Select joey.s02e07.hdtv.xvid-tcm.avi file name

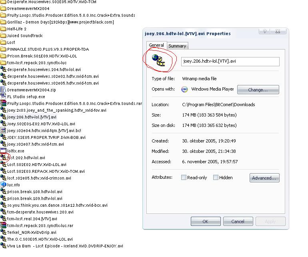[35, 144]
